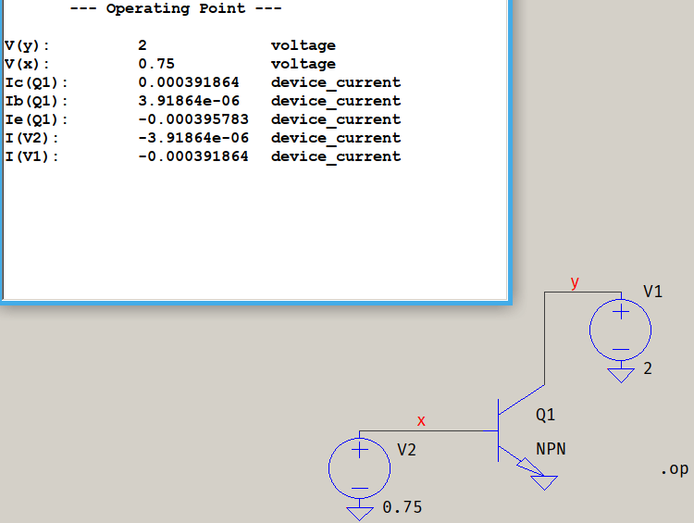Viewport: 694px width, 523px height.
Task: Click the V(y) value 2
Action: [x=143, y=45]
